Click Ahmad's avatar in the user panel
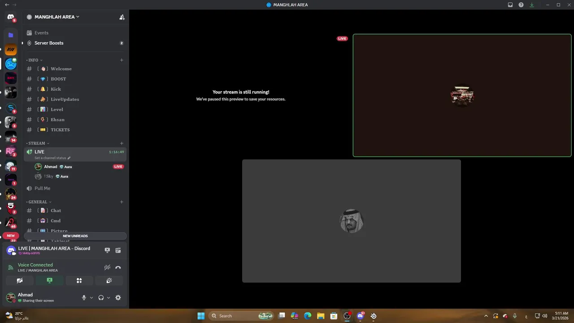 [x=11, y=297]
